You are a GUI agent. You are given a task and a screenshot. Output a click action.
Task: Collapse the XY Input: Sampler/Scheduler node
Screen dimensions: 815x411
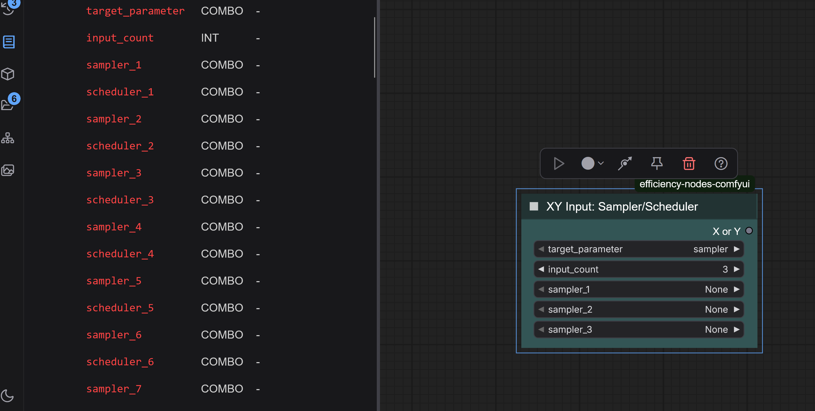pyautogui.click(x=534, y=206)
